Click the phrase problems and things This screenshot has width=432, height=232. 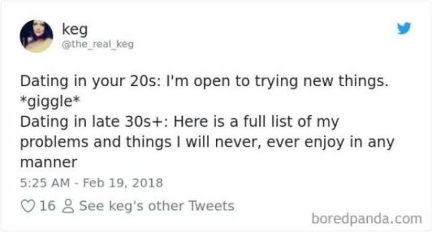pos(96,142)
